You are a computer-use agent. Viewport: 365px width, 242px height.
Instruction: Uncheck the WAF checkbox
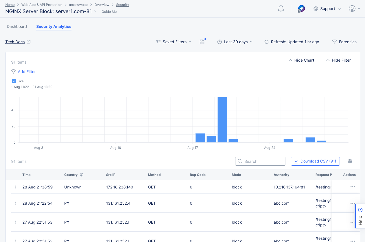click(x=14, y=81)
